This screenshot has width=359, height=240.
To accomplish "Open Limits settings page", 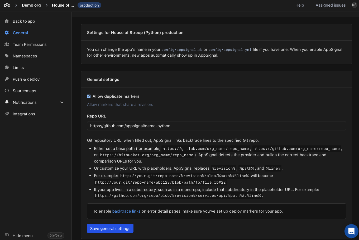I will 18,67.
